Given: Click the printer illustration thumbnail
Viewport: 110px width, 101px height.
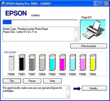Looking at the screenshot, I should click(93, 30).
